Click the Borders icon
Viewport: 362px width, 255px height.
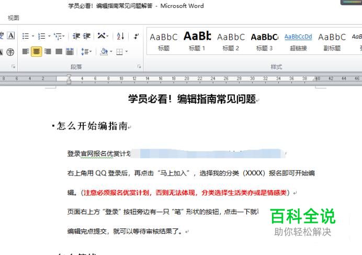[x=119, y=52]
